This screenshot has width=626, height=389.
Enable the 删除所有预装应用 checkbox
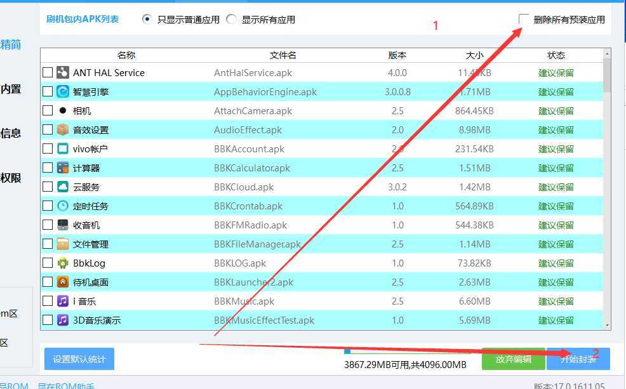(x=524, y=19)
